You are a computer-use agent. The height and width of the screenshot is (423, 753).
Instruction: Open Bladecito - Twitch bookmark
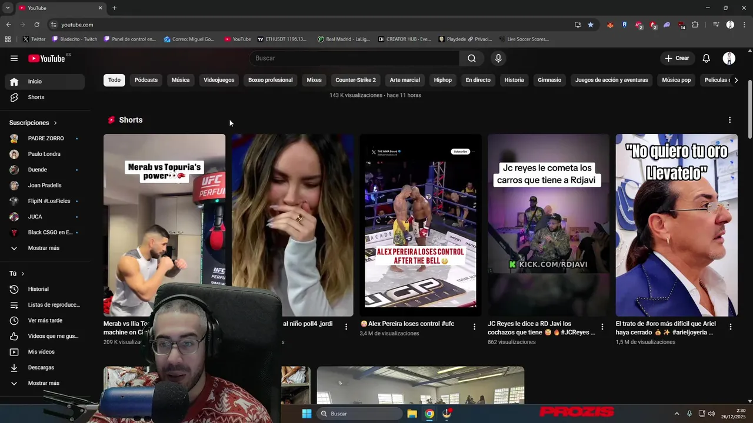(75, 39)
